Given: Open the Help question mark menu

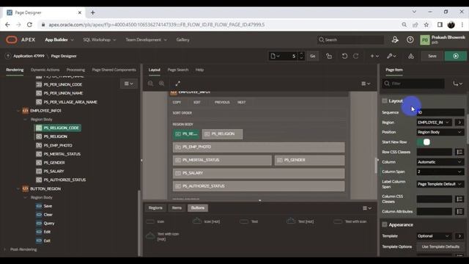Looking at the screenshot, I should [410, 40].
